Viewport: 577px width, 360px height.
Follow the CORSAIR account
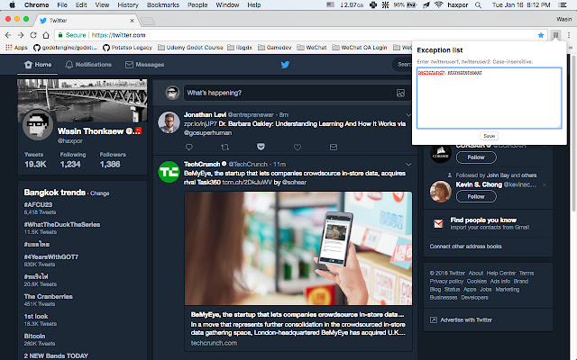click(476, 157)
